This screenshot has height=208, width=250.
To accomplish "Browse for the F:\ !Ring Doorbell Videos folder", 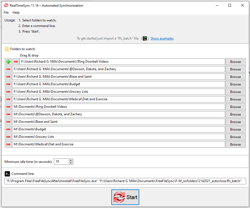I will click(x=235, y=62).
